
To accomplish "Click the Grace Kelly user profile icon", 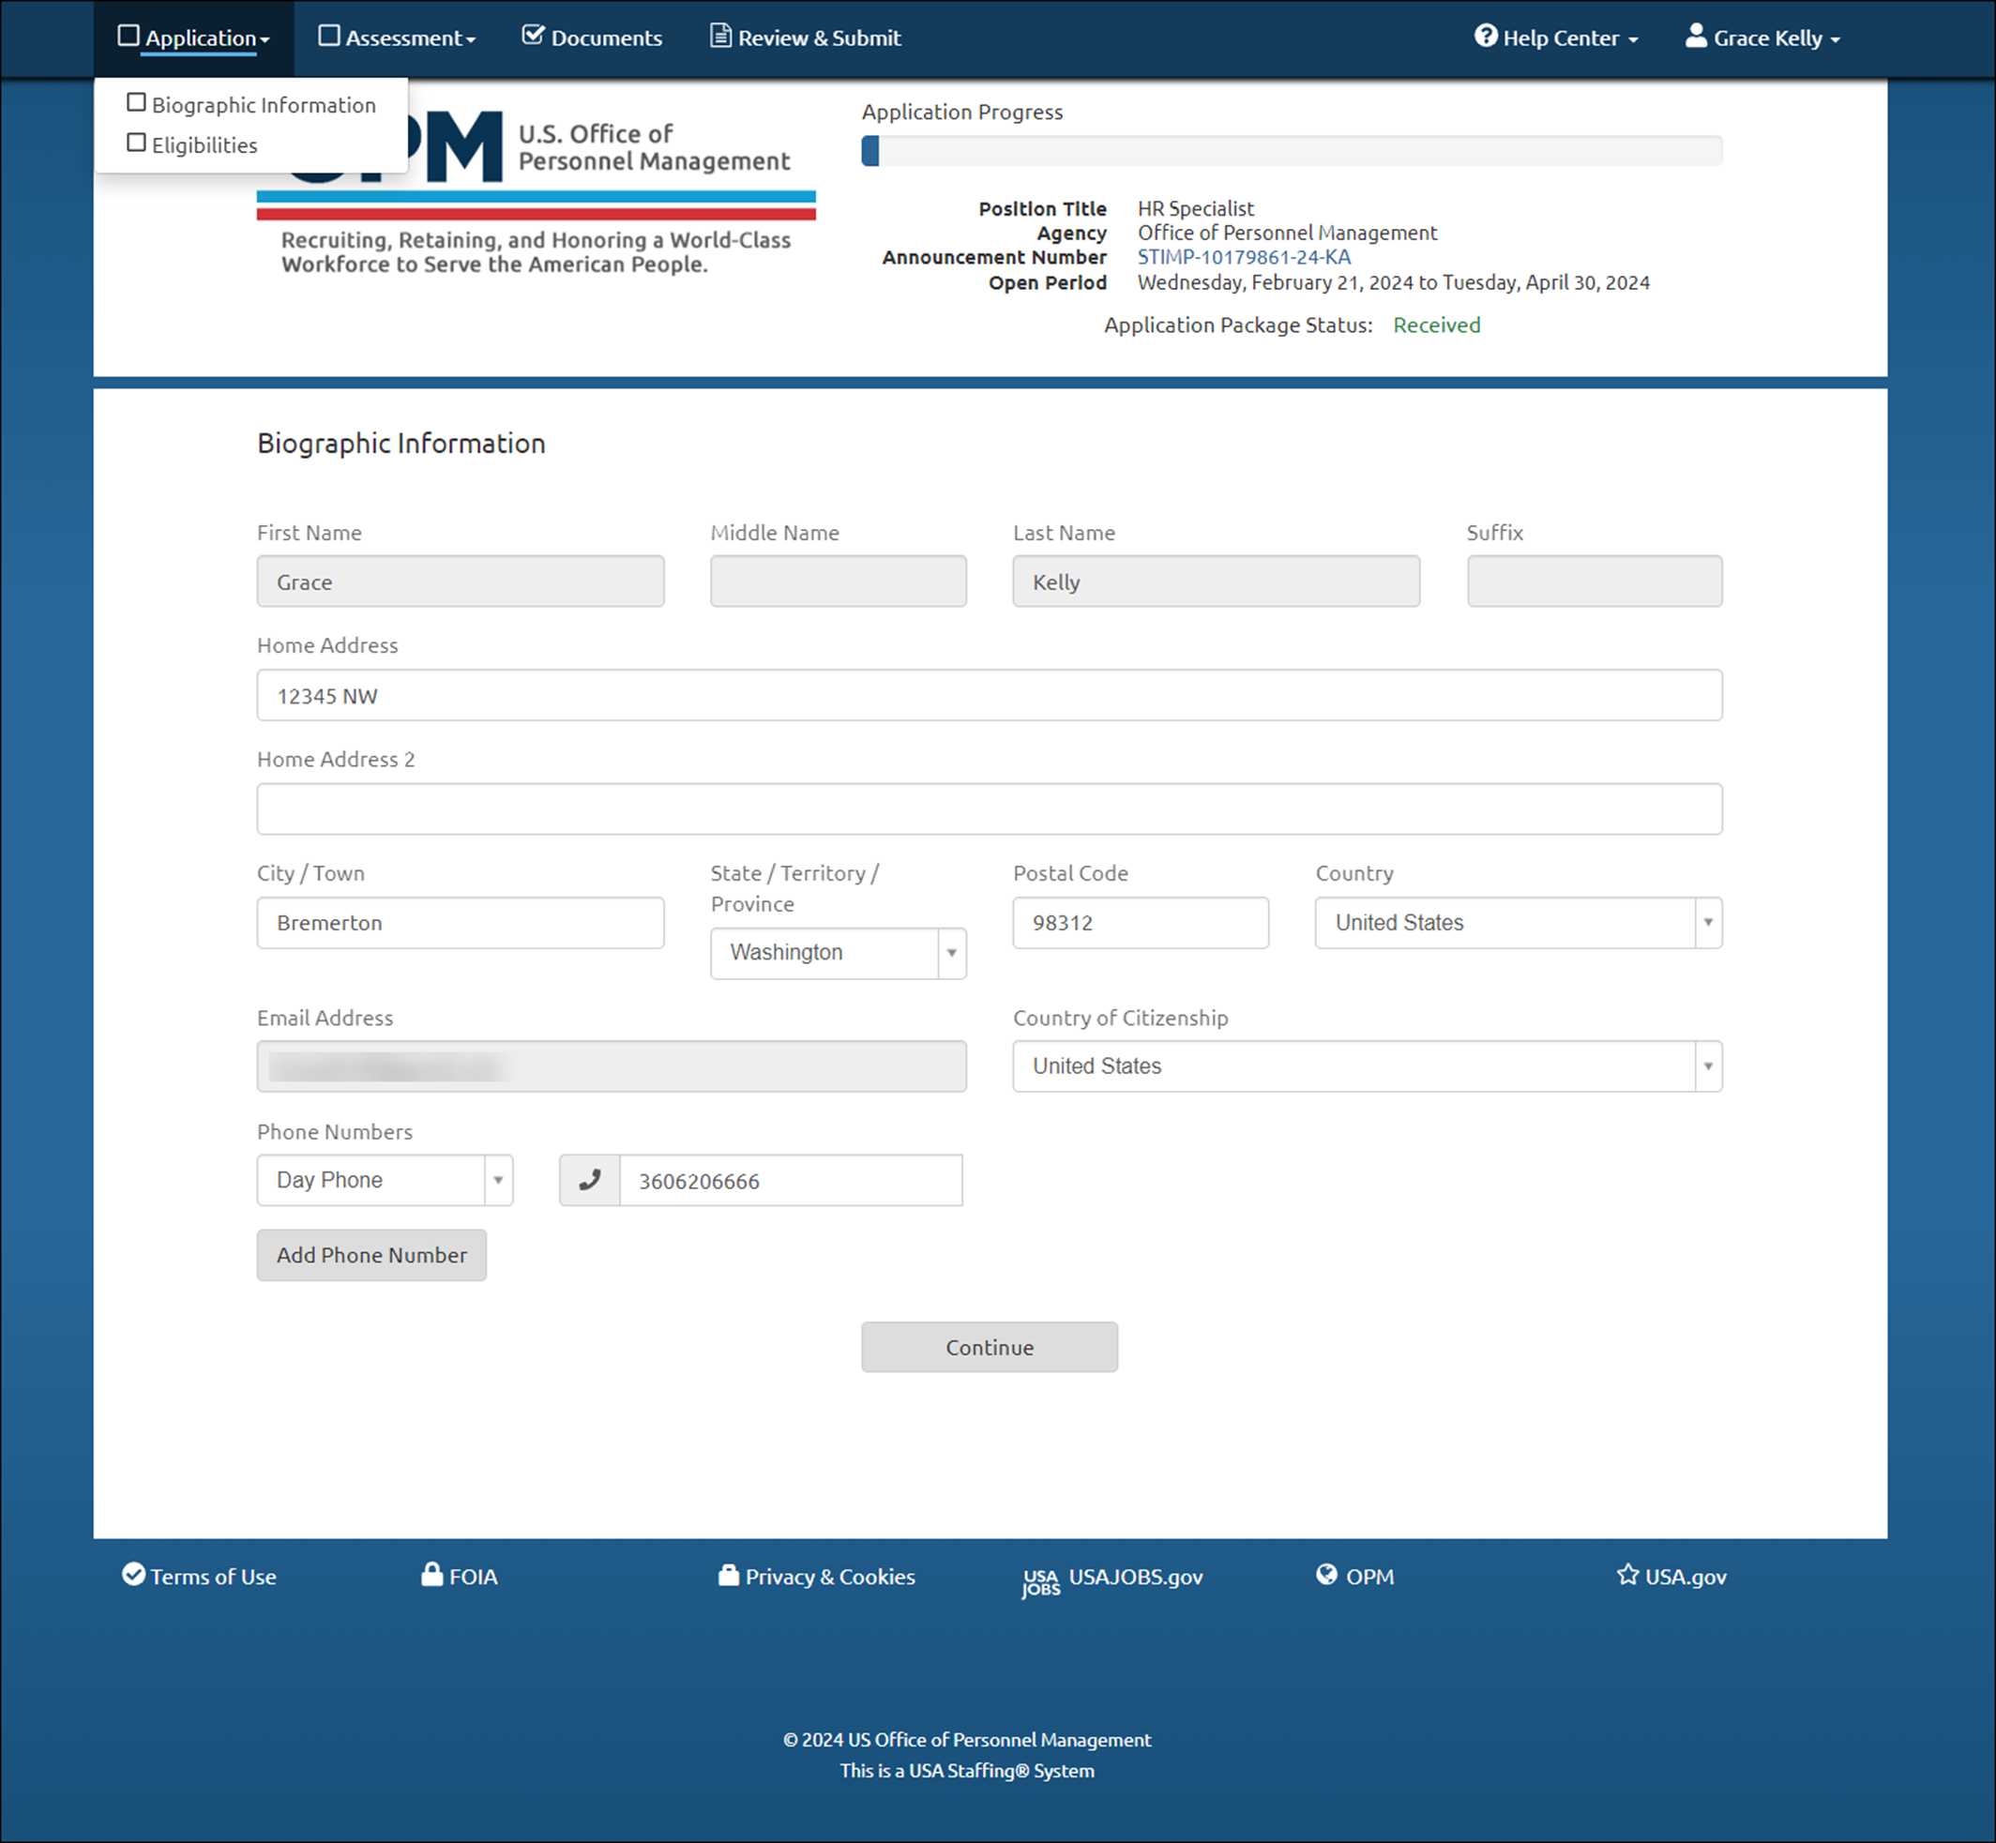I will point(1695,37).
